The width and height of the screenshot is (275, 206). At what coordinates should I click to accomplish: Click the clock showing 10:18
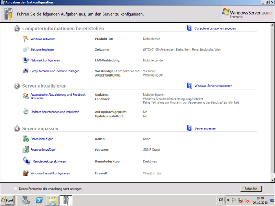coord(260,198)
